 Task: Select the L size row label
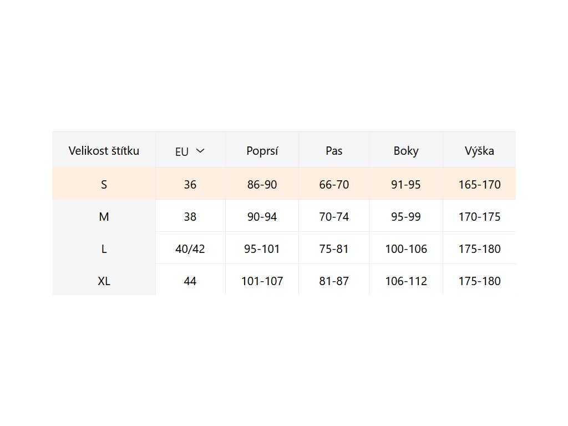104,249
